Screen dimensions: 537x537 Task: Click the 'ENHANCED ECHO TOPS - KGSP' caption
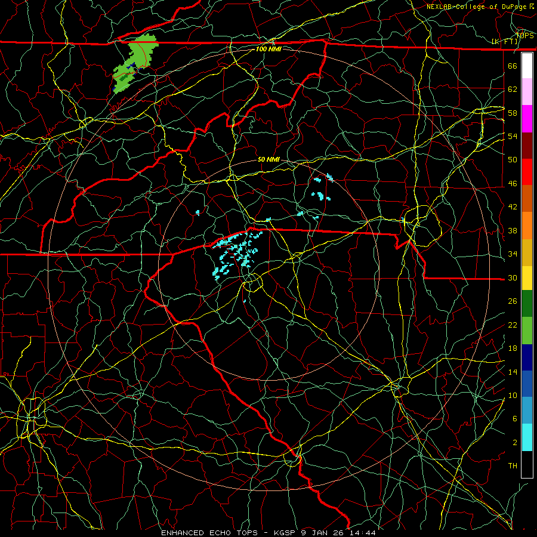tap(228, 533)
